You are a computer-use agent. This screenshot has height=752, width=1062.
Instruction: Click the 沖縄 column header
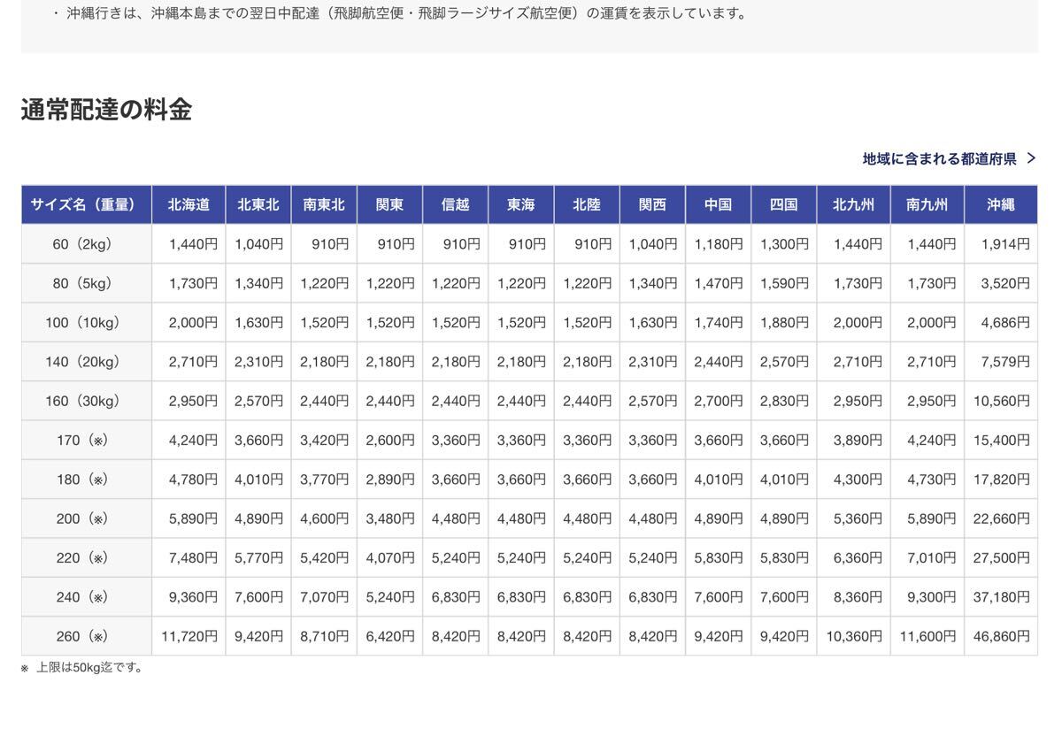[1000, 204]
